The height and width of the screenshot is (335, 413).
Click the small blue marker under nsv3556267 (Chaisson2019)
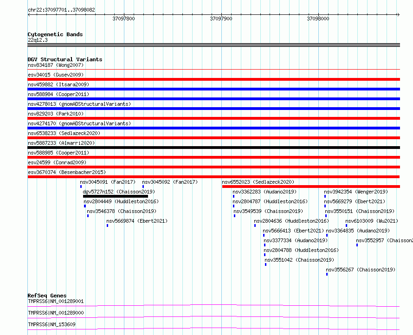point(327,274)
